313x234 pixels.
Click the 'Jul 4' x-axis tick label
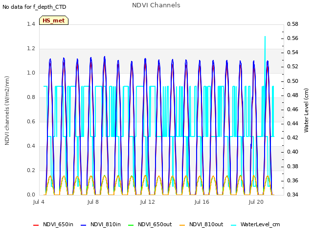39,202
